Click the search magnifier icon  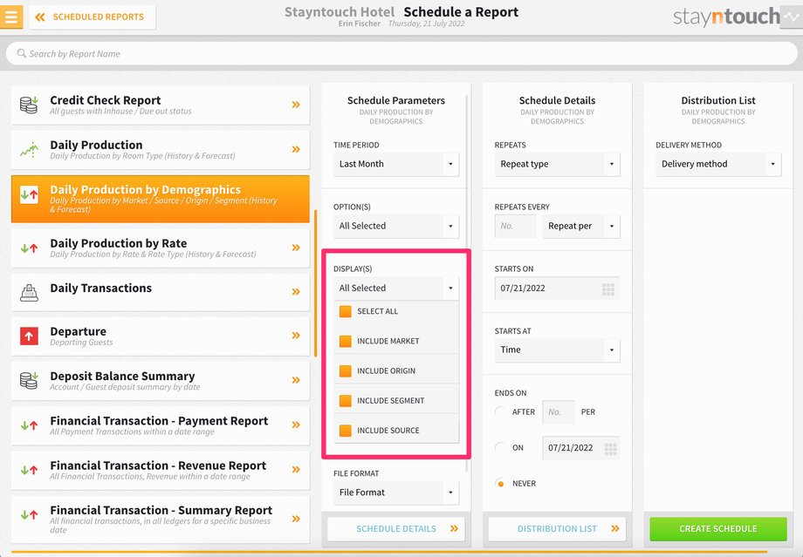pyautogui.click(x=22, y=53)
